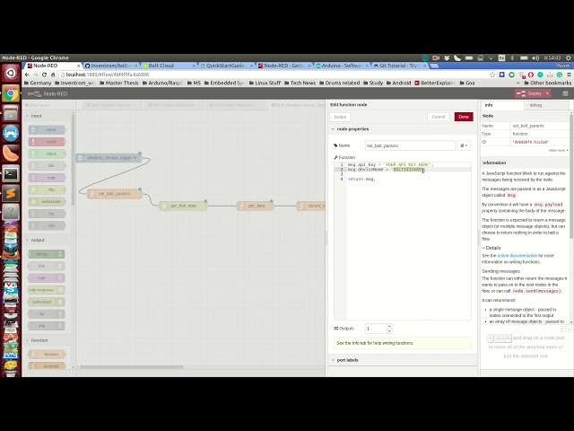
Task: Click the Cancel button
Action: click(439, 117)
